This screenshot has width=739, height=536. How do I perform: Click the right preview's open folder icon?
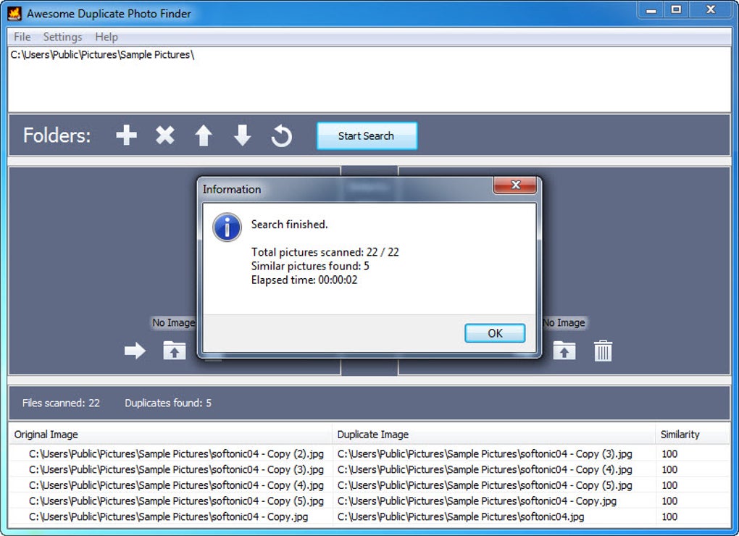click(x=564, y=351)
